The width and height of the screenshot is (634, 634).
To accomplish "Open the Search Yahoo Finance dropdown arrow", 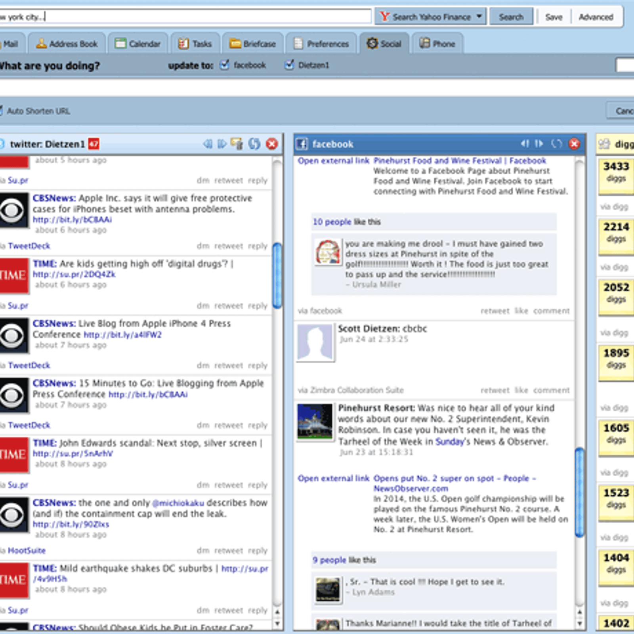I will click(x=479, y=17).
